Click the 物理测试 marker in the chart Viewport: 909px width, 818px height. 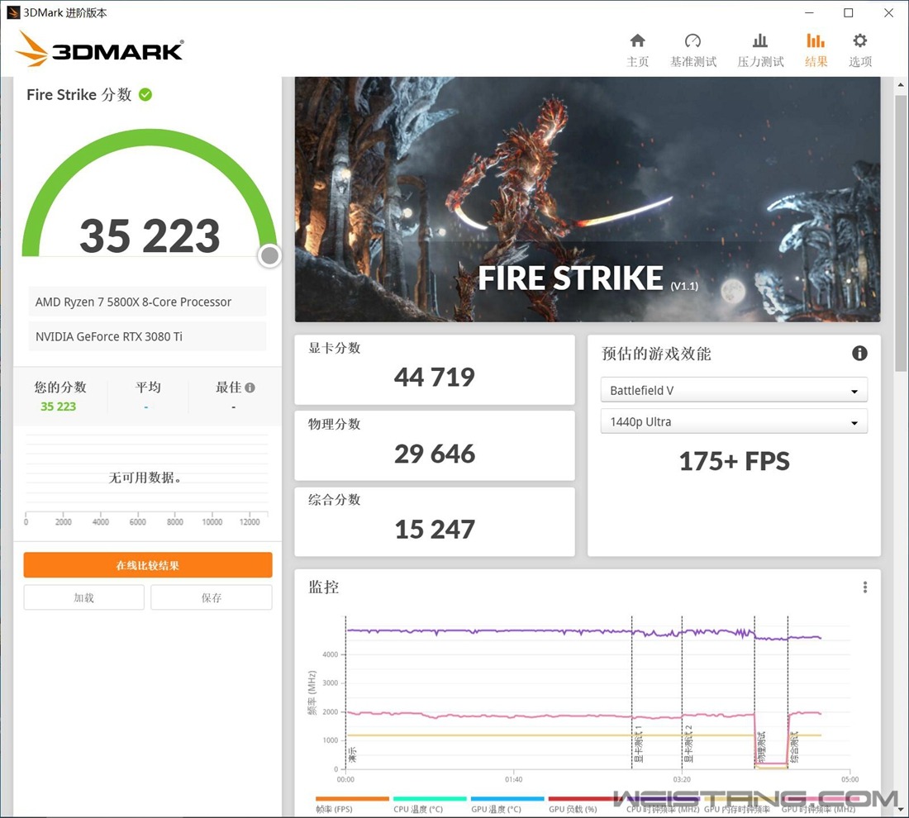[x=761, y=747]
